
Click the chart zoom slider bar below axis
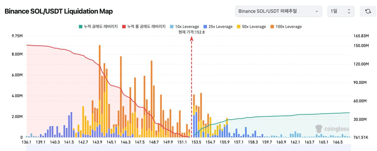pyautogui.click(x=188, y=148)
